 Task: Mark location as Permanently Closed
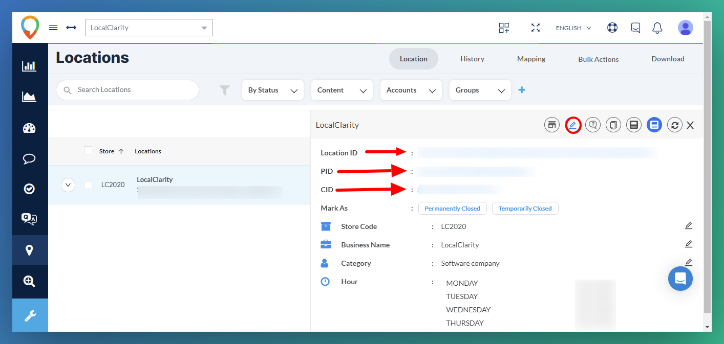[x=452, y=209]
